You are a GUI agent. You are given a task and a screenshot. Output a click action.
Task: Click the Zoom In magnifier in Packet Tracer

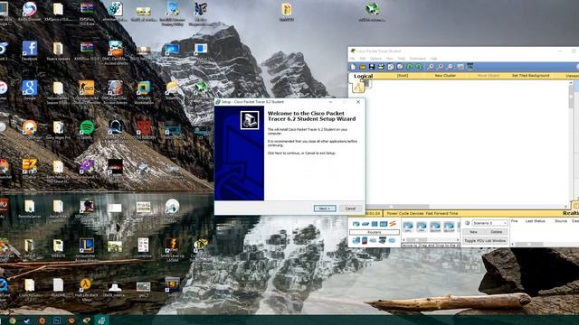pyautogui.click(x=431, y=67)
